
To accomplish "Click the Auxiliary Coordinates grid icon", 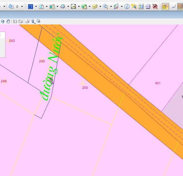I will [x=116, y=7].
